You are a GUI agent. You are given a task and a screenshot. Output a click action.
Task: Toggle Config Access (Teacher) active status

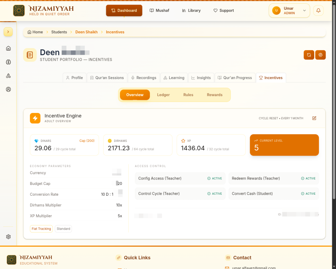click(214, 179)
